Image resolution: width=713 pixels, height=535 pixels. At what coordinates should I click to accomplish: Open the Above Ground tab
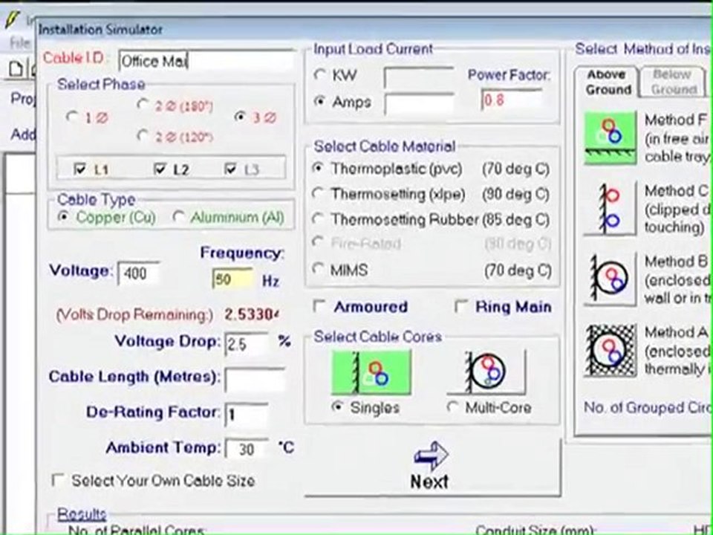606,82
